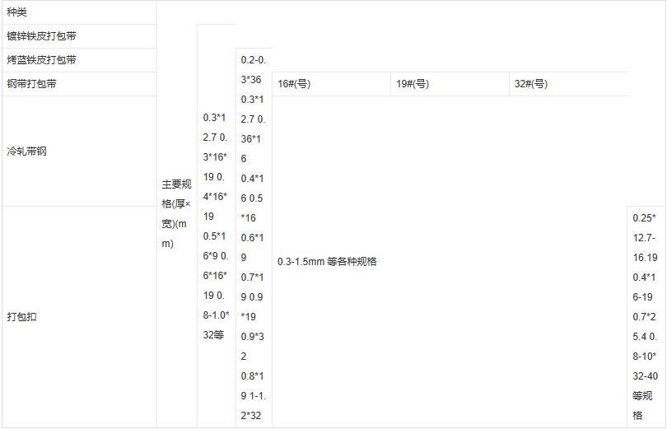The height and width of the screenshot is (429, 667).
Task: Select the 镀锌铁皮打包带 row label
Action: pos(43,36)
